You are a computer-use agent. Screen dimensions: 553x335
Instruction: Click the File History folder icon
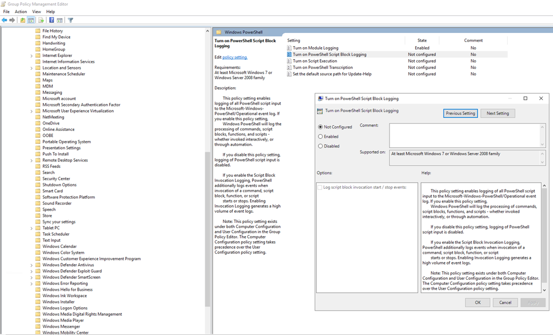tap(38, 30)
